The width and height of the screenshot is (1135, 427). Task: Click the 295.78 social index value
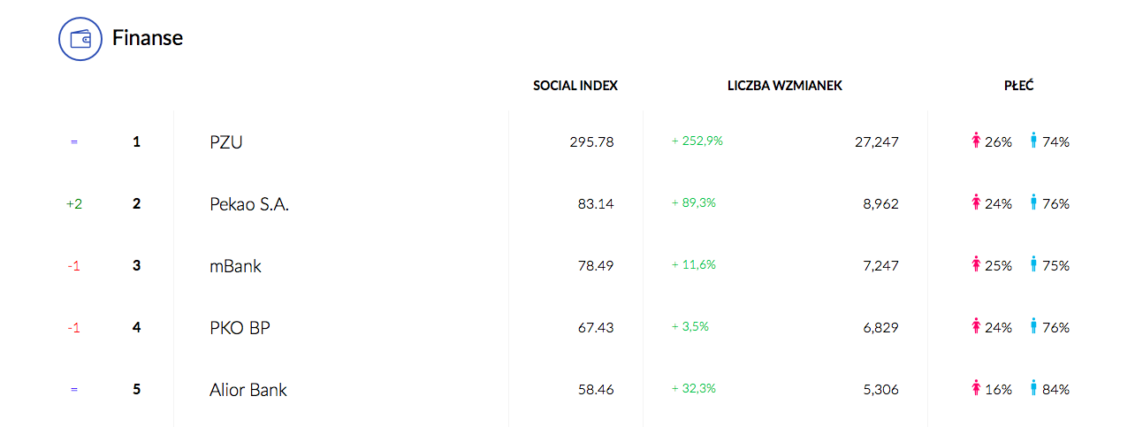591,141
